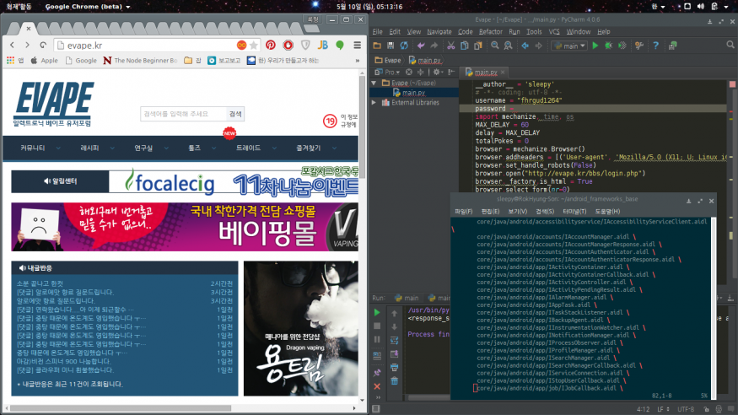Image resolution: width=738 pixels, height=415 pixels.
Task: Open the VCS menu in PyCharm
Action: (x=554, y=31)
